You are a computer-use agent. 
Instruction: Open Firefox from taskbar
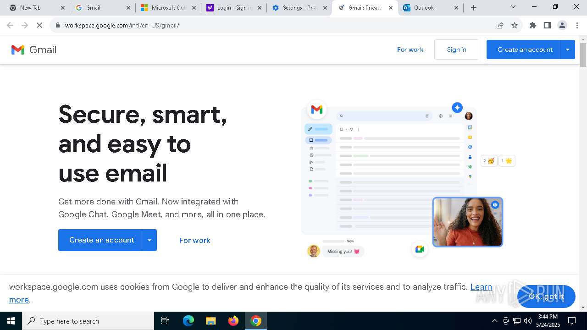233,321
